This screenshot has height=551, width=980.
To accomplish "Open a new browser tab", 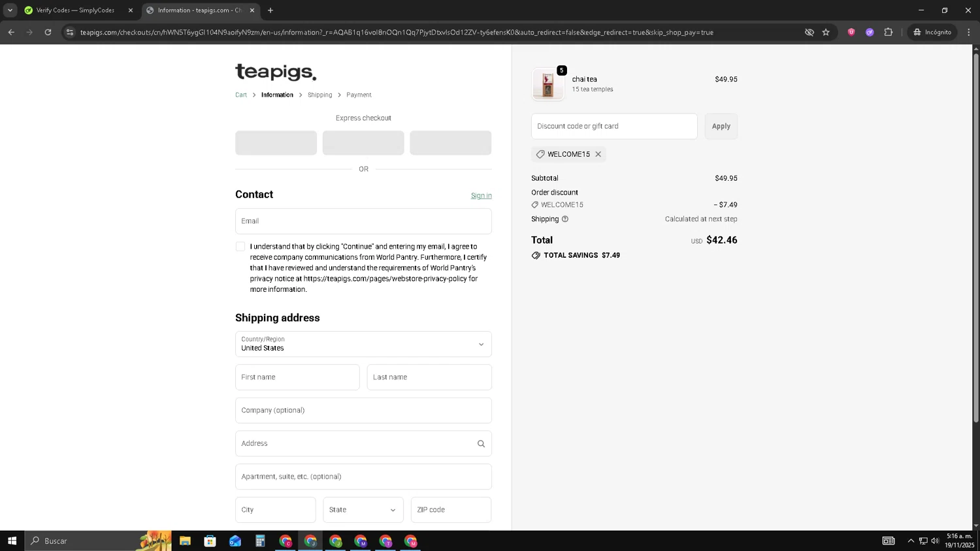I will click(x=270, y=10).
